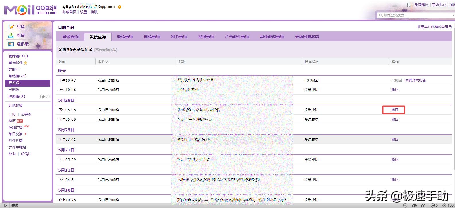Click 撤回 for the 下午04:51 mail
The height and width of the screenshot is (208, 455).
click(395, 180)
